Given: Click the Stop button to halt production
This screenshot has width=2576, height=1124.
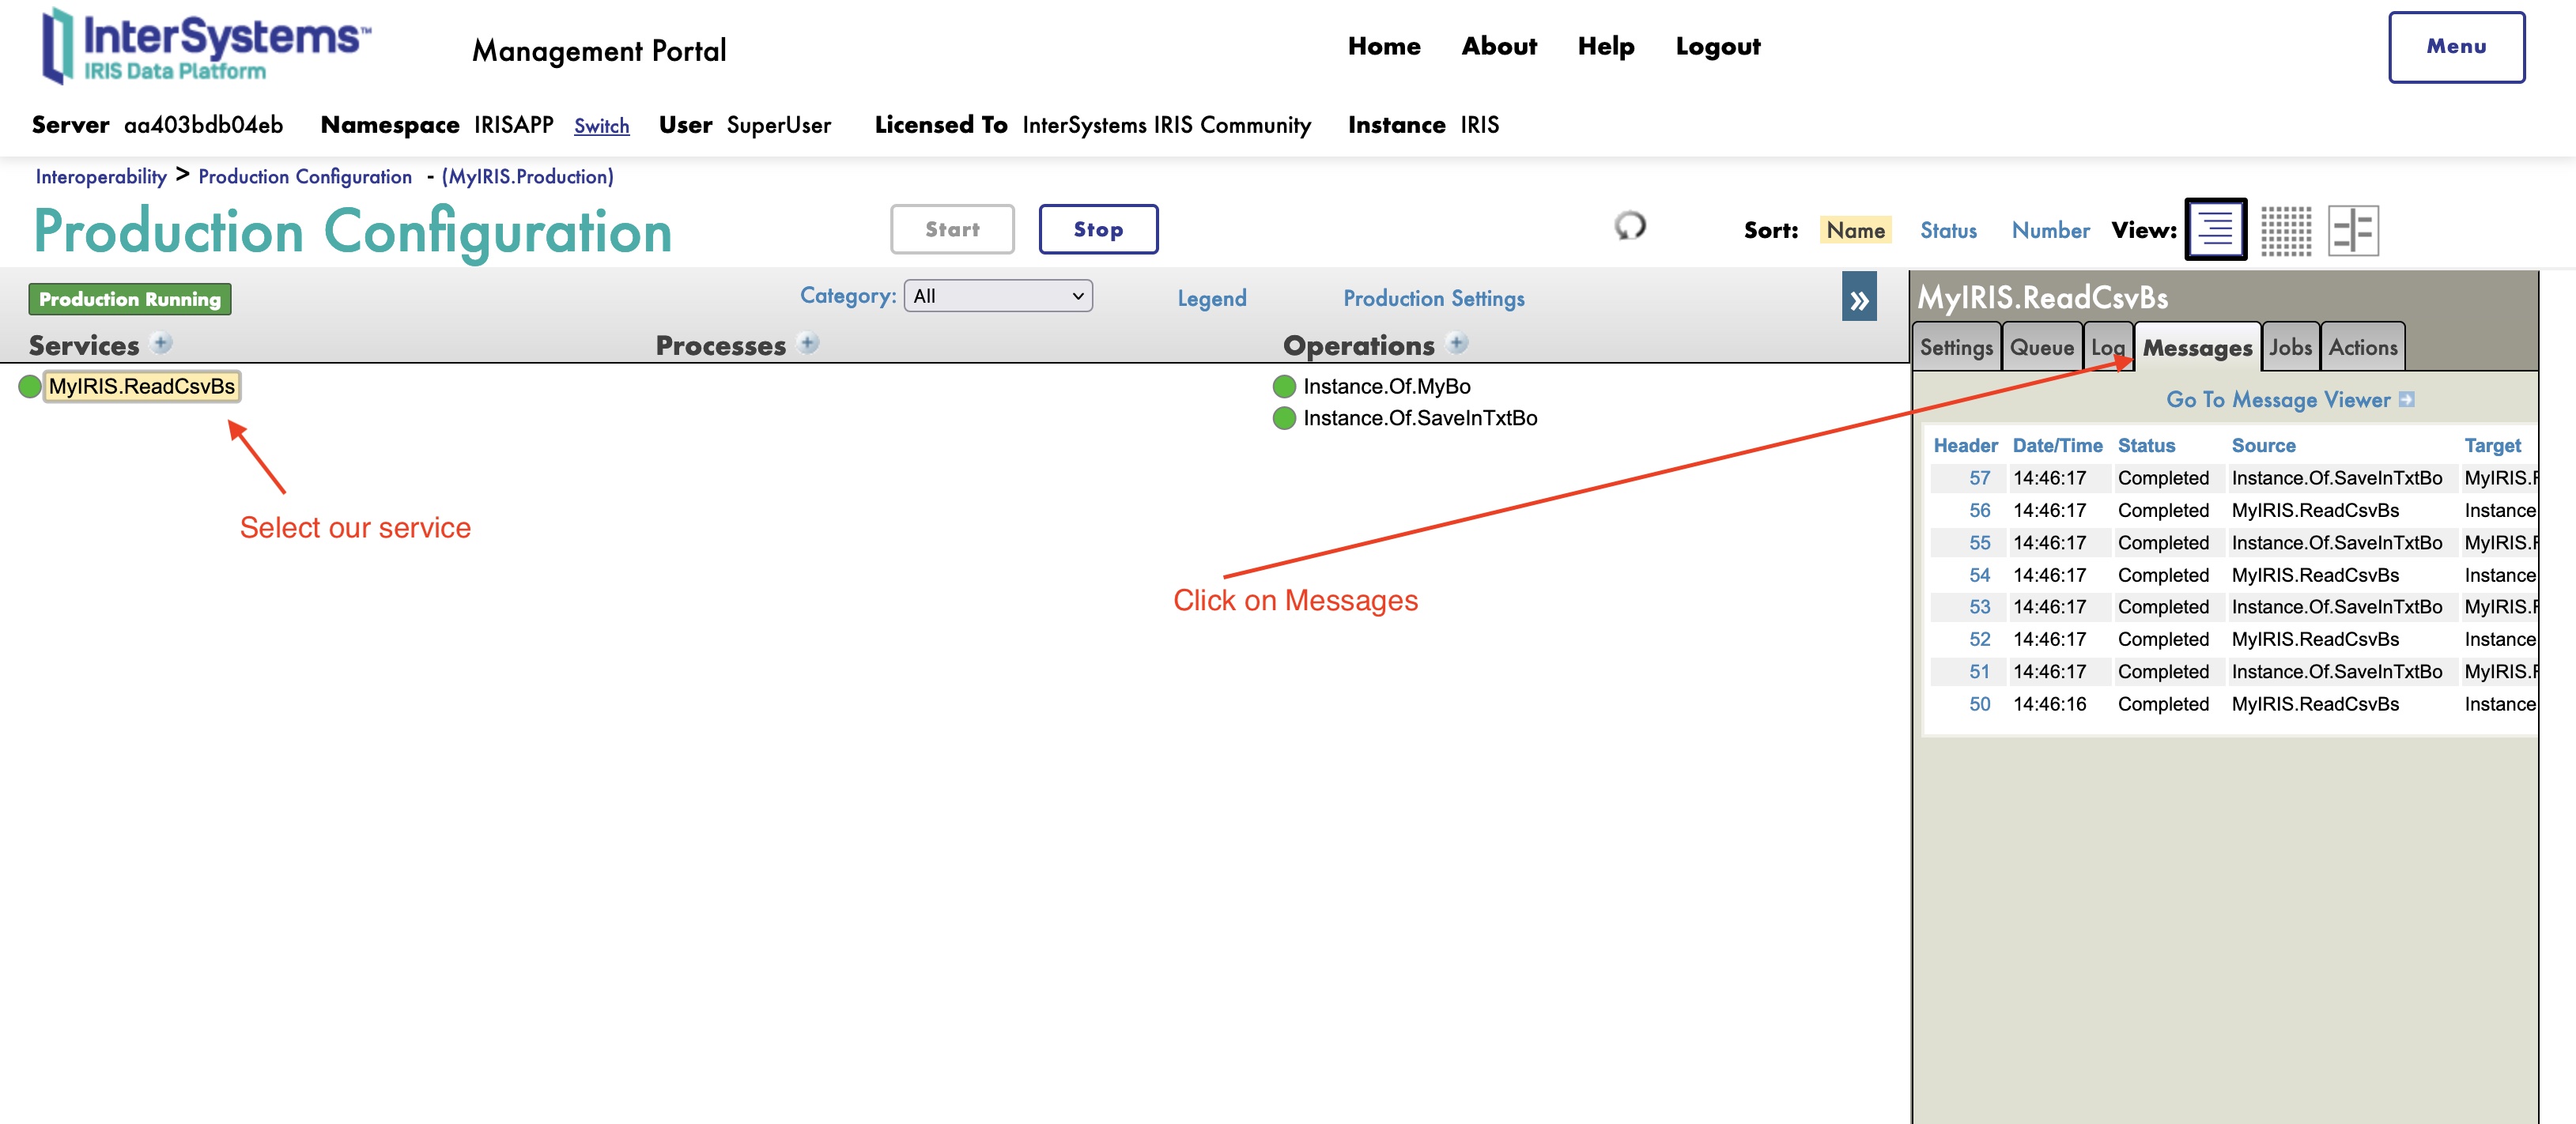Looking at the screenshot, I should [x=1096, y=227].
